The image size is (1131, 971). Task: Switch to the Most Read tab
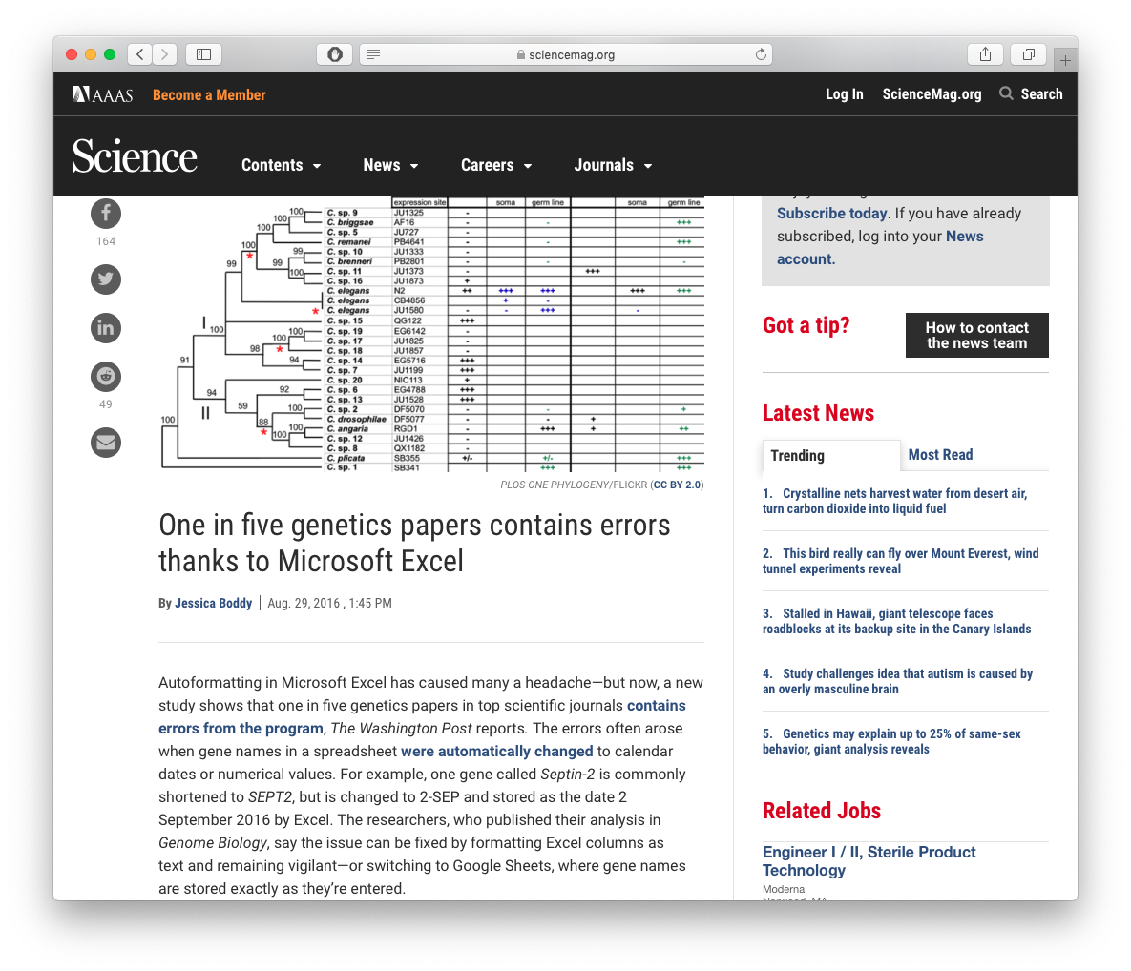940,455
